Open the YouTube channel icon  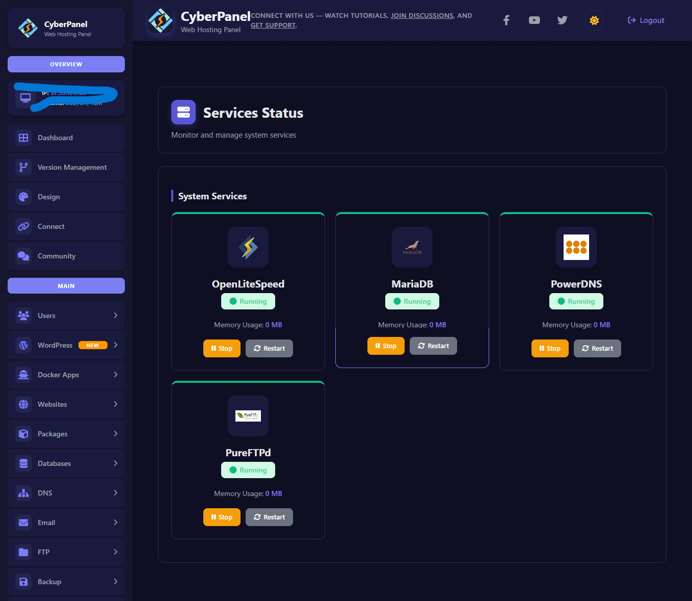tap(534, 20)
